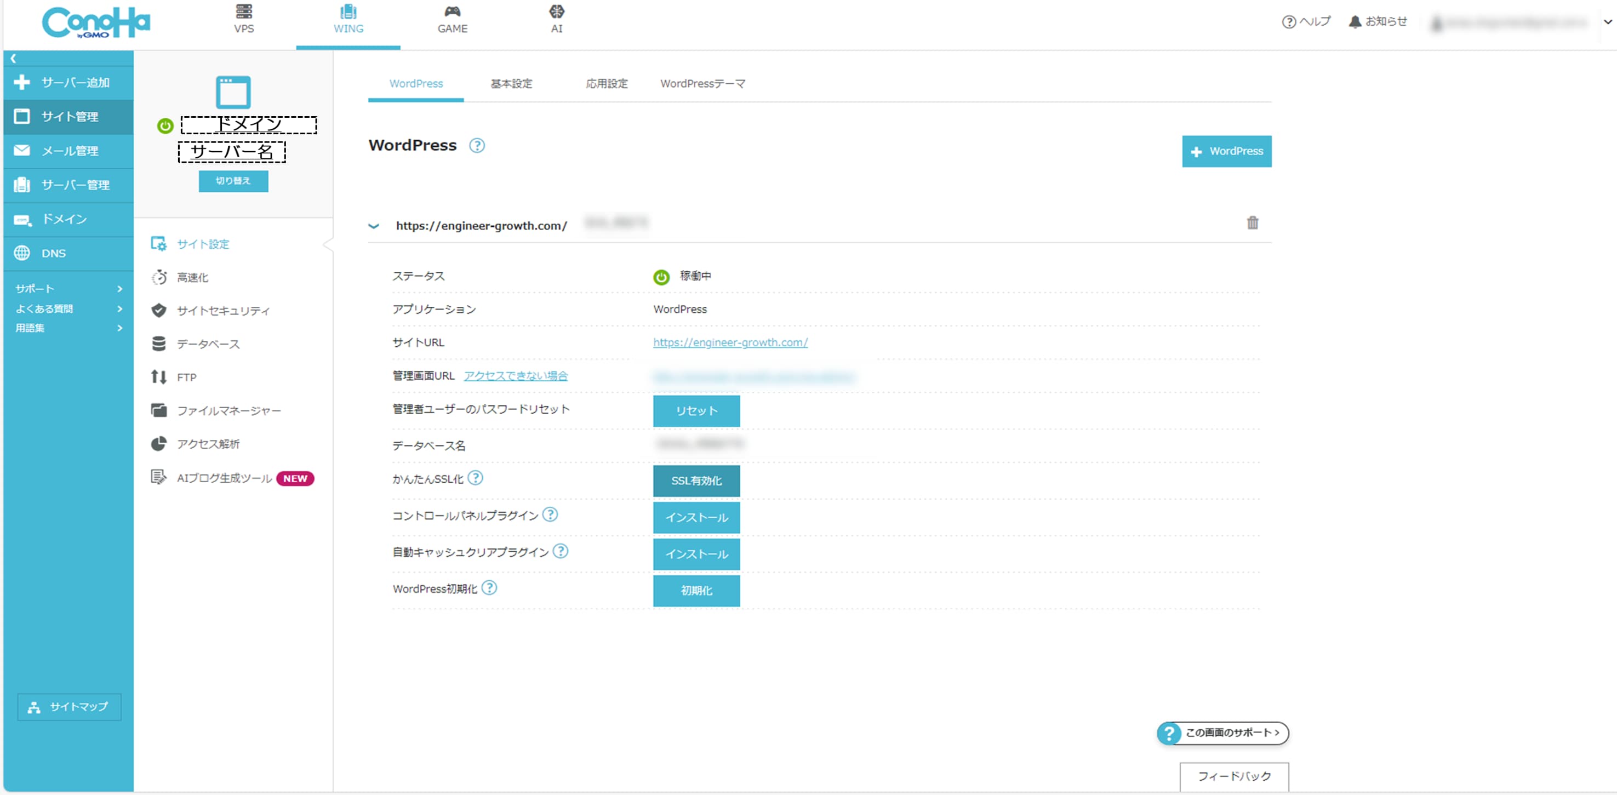Image resolution: width=1617 pixels, height=795 pixels.
Task: Expand 用語集 submenu
Action: tap(68, 328)
